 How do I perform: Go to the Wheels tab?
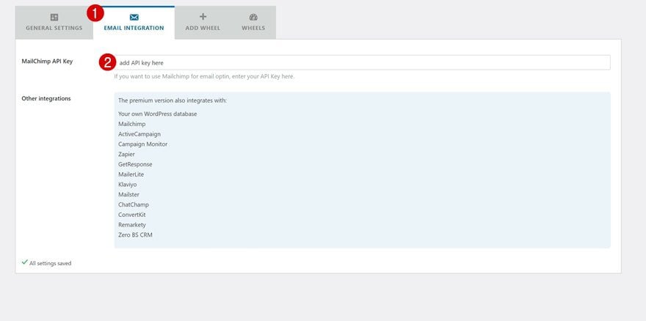(x=253, y=23)
